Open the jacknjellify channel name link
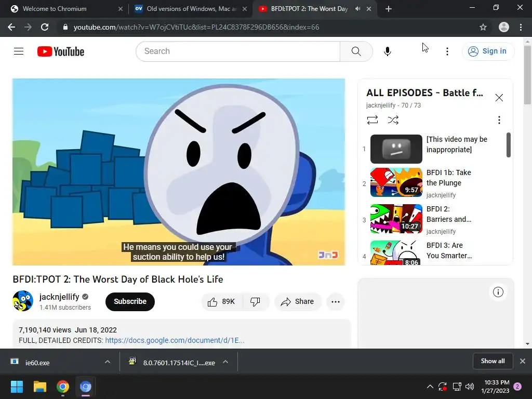 point(59,297)
